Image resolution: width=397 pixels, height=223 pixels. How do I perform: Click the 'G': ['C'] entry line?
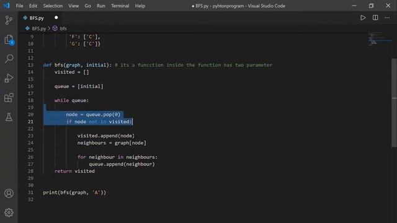[85, 44]
